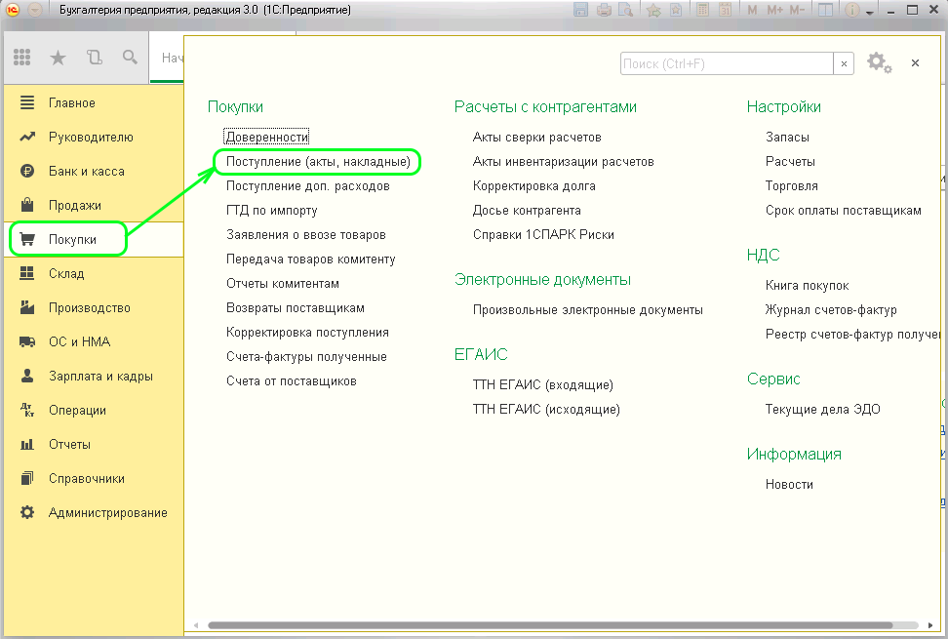Open the Зарплата и кадры section
948x639 pixels.
[94, 376]
